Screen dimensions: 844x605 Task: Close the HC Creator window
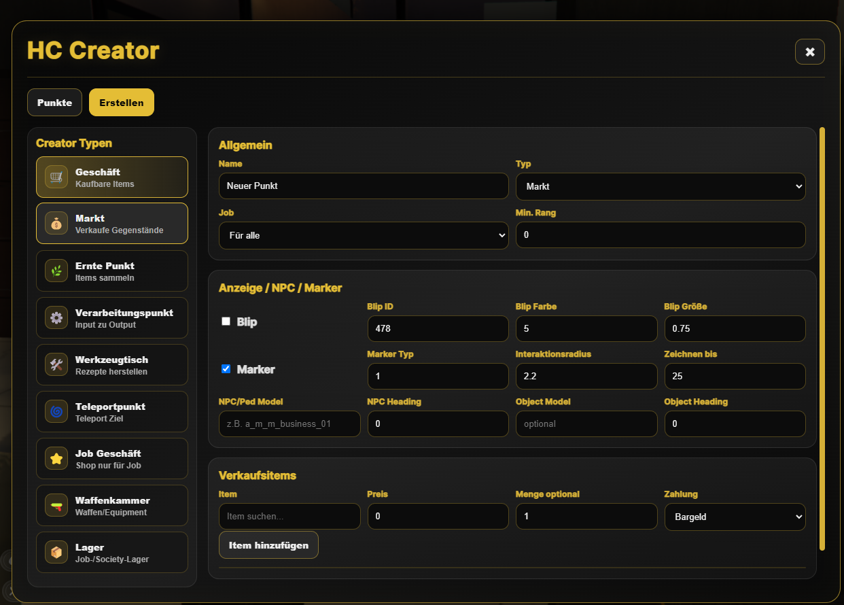(x=809, y=52)
